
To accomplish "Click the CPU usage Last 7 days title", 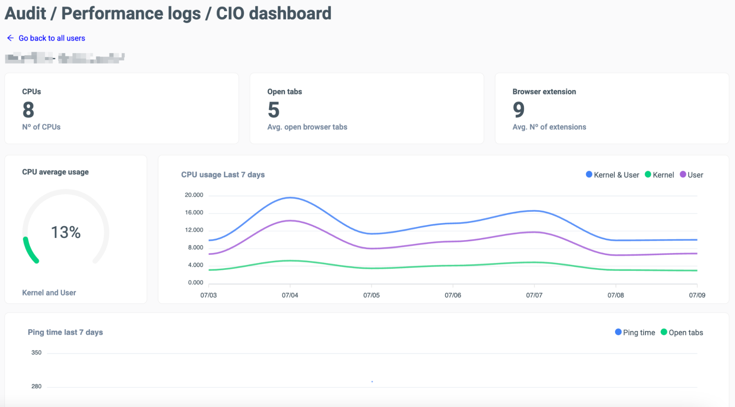I will pos(223,175).
